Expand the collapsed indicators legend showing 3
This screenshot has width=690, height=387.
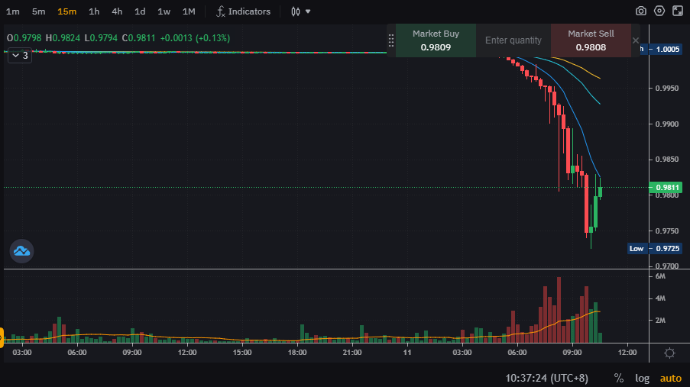(20, 56)
